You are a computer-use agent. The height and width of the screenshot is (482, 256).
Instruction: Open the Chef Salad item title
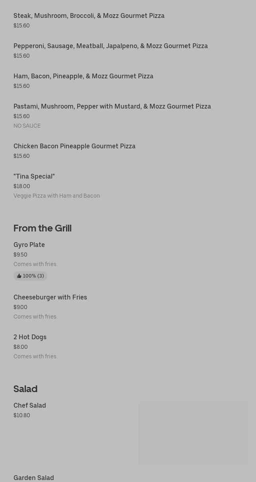tap(30, 406)
